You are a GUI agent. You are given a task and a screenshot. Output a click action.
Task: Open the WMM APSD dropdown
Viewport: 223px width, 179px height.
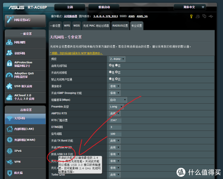click(115, 147)
